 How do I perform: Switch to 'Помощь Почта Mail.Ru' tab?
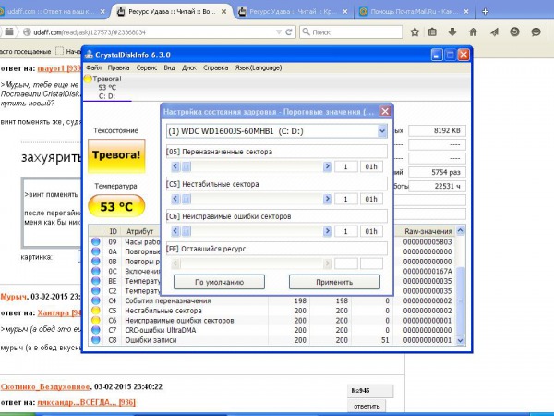(x=414, y=12)
